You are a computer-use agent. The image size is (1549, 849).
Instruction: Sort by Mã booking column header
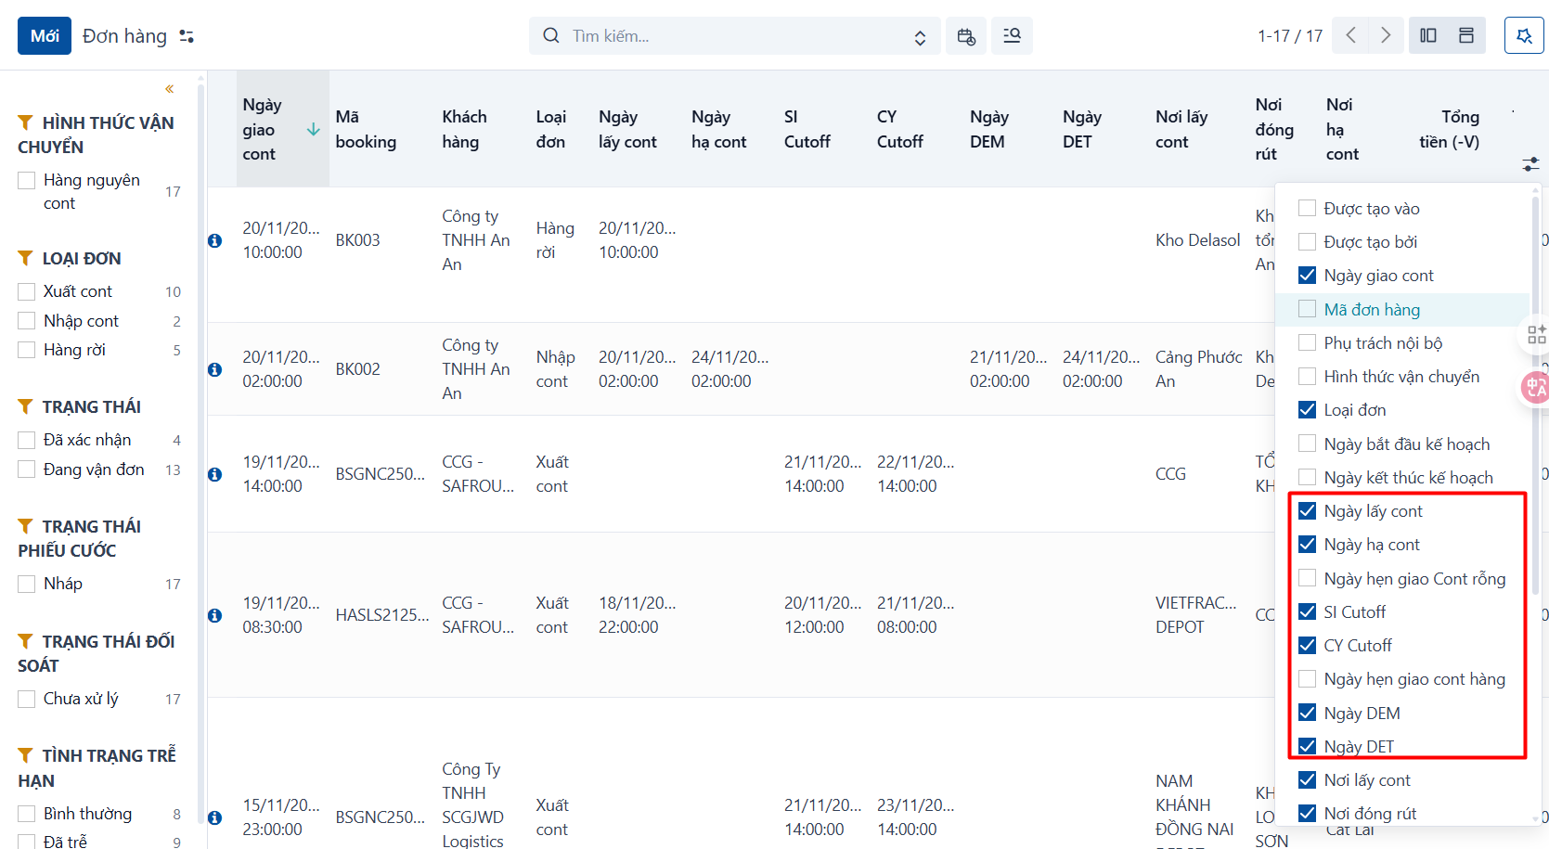[366, 129]
